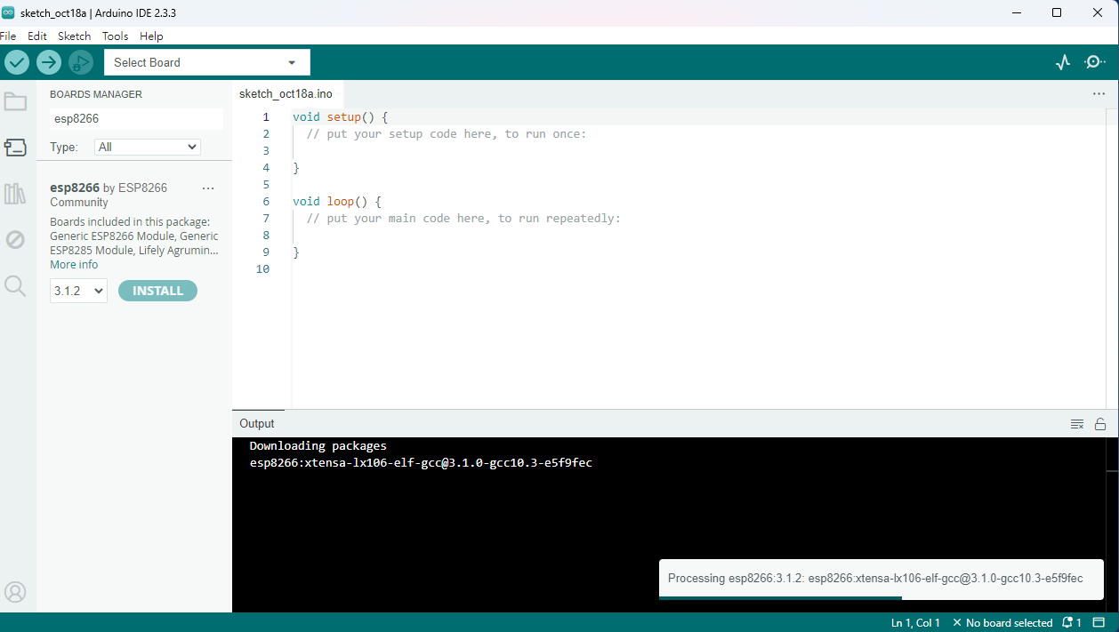Open the sidebar Search magnifier icon
This screenshot has width=1119, height=632.
[x=15, y=285]
